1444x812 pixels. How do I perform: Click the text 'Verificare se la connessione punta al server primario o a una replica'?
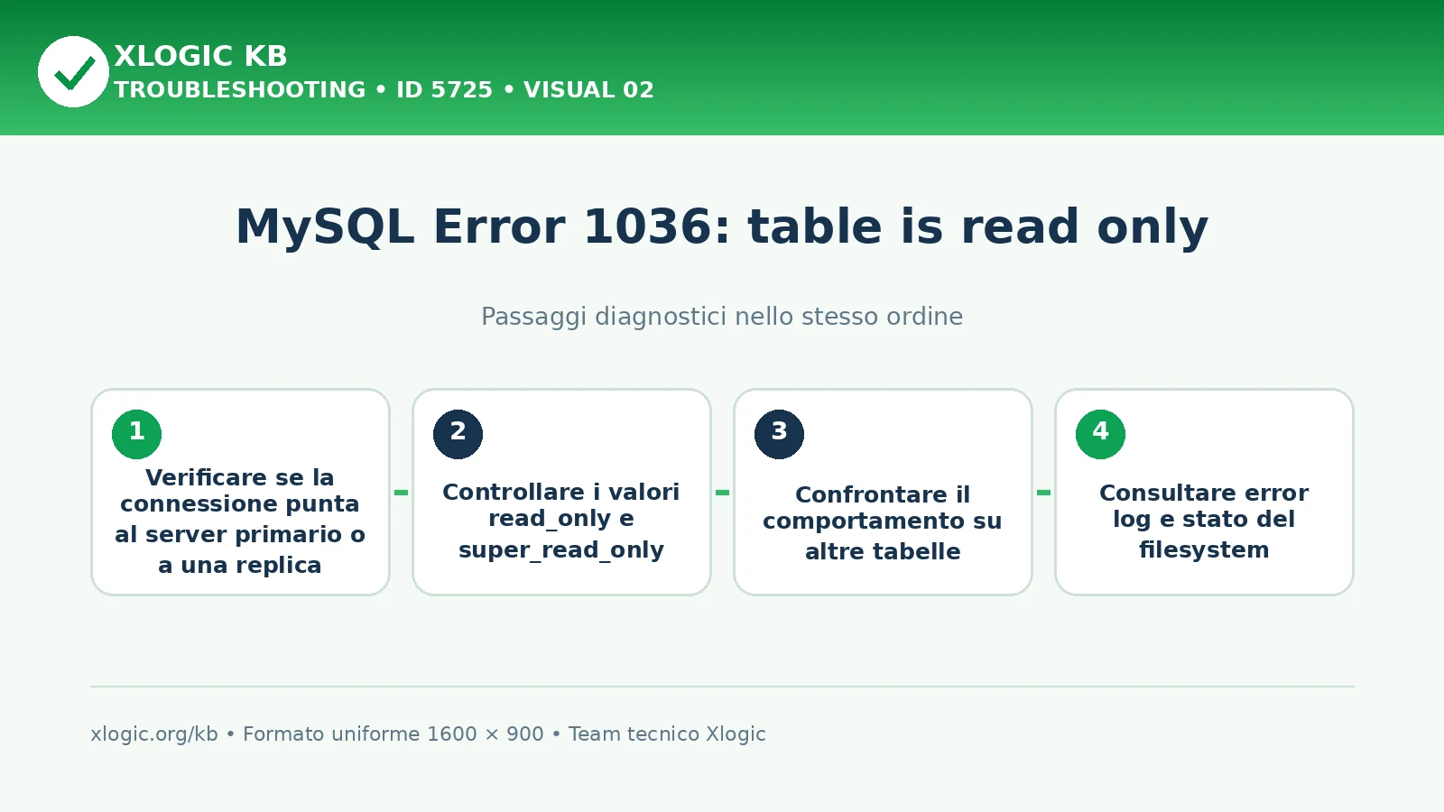point(240,521)
